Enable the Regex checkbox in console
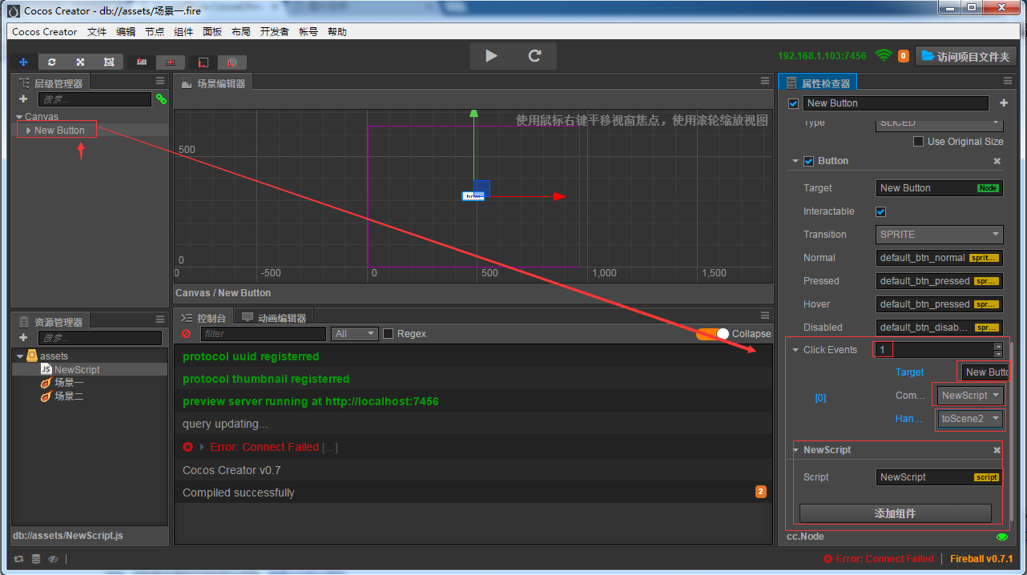This screenshot has width=1027, height=575. point(389,334)
